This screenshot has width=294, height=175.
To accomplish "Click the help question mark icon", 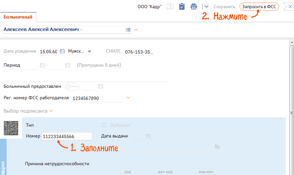I will coord(170,7).
